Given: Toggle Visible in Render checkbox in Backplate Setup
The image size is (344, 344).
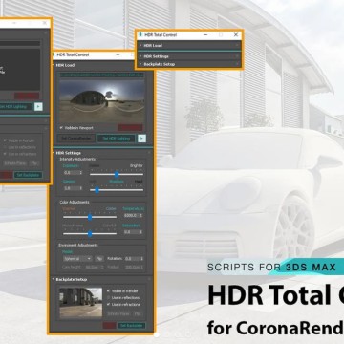Looking at the screenshot, I should (x=109, y=290).
